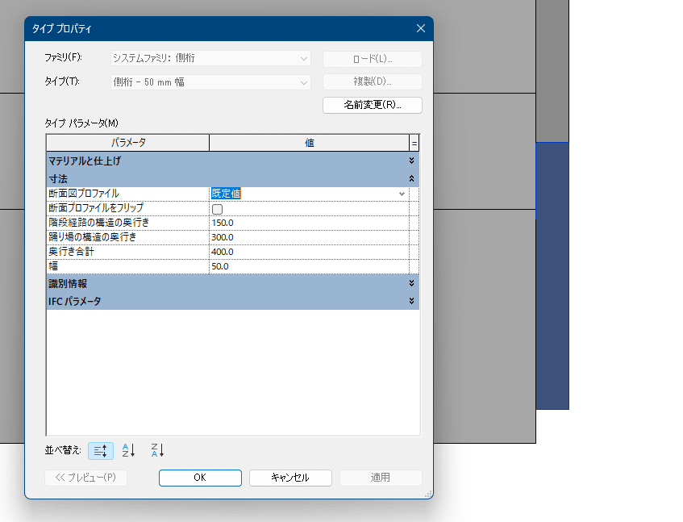Sort parameters descending with the Z-A icon
Screen dimensions: 683x522
pos(155,450)
